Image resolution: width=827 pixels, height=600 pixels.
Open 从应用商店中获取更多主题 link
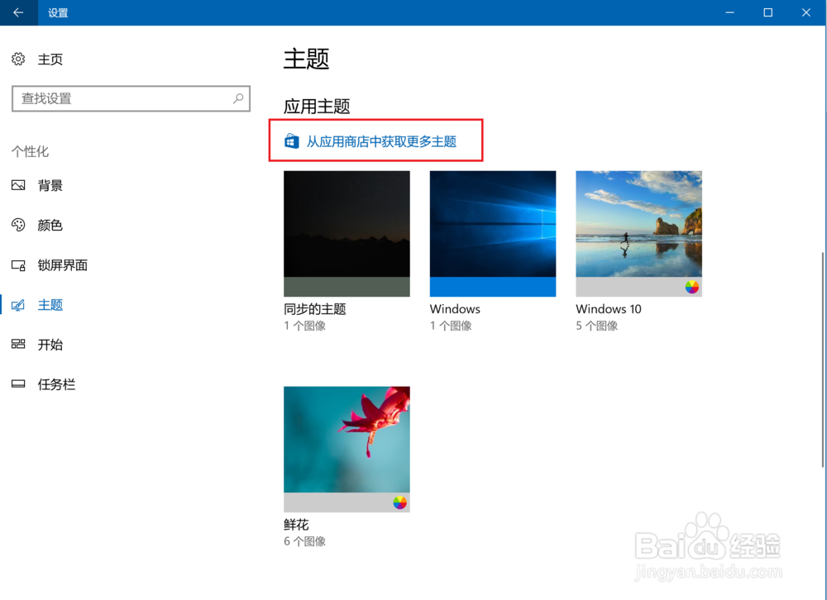click(381, 141)
